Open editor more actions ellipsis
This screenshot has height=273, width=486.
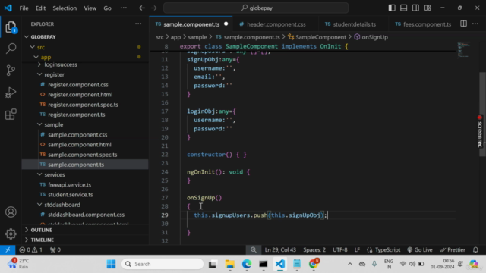point(475,24)
